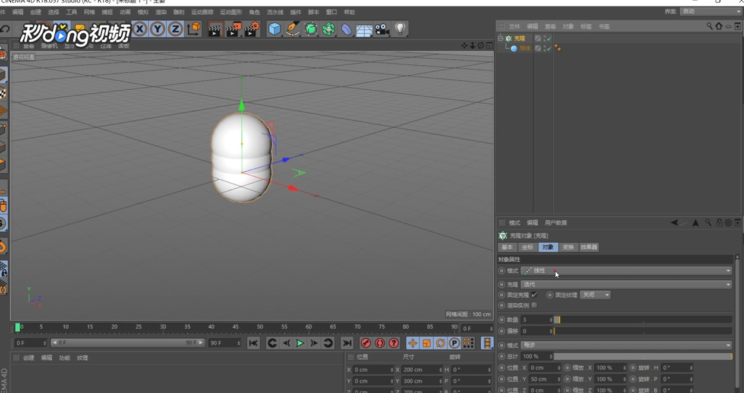Toggle position keyframe recording icon
This screenshot has width=744, height=393.
click(x=412, y=343)
